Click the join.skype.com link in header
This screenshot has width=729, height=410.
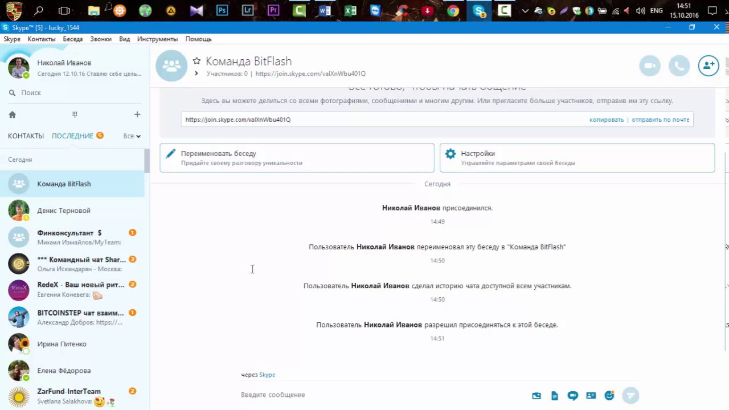(x=310, y=73)
